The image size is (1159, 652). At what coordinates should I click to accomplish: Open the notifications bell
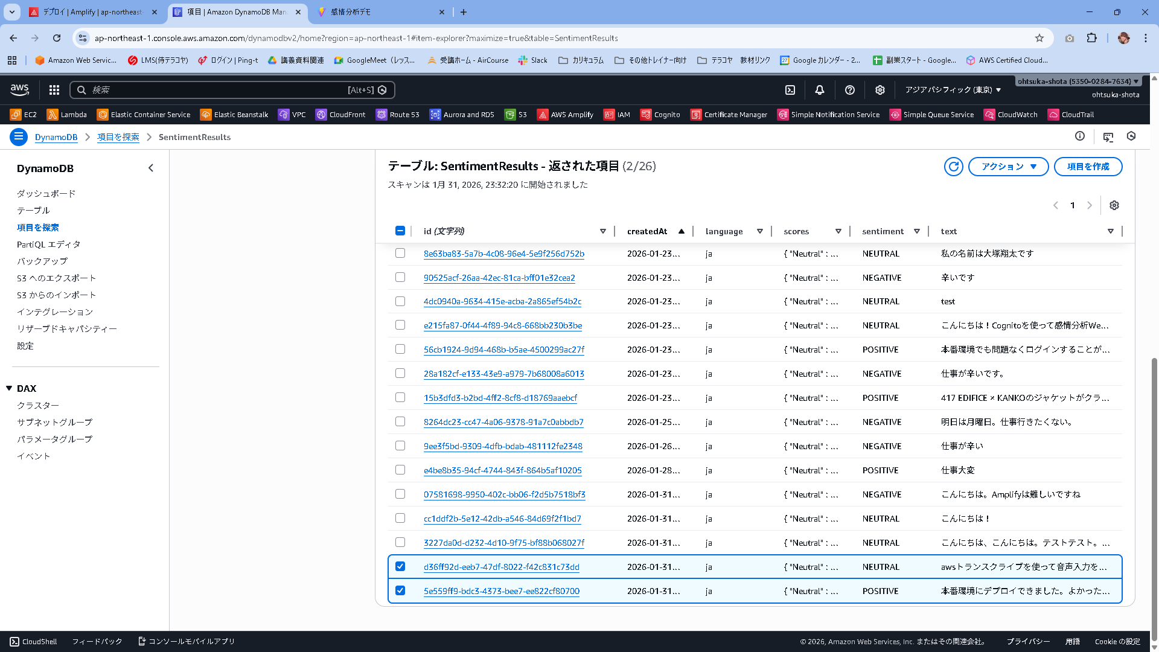coord(820,90)
